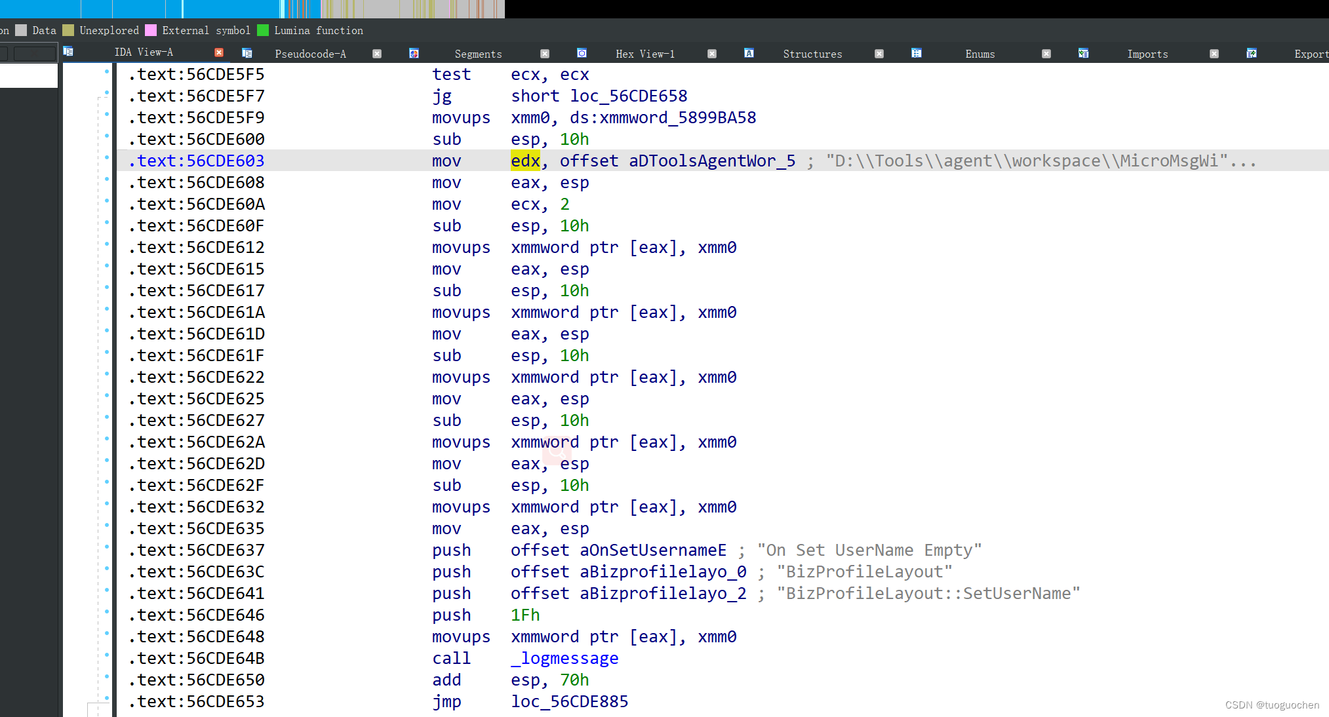Click string offset aBizprofilelayo_0
The height and width of the screenshot is (717, 1329).
coord(663,572)
